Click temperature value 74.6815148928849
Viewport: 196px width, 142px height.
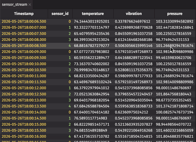[91, 130]
